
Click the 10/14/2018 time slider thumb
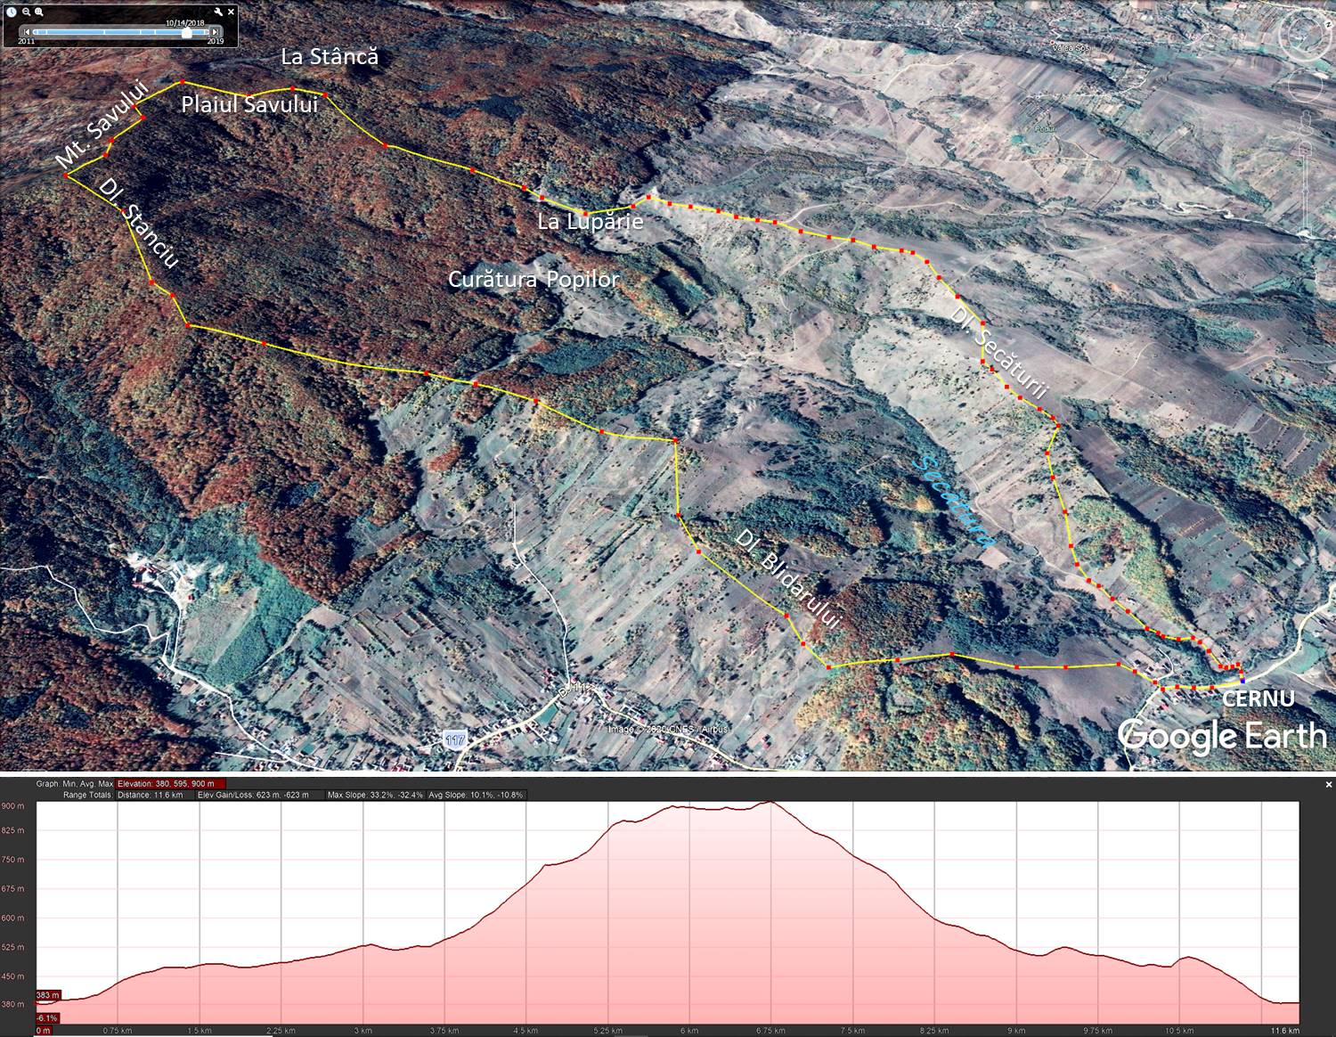coord(187,33)
